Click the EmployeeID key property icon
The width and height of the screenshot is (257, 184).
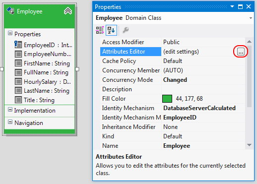[18, 45]
